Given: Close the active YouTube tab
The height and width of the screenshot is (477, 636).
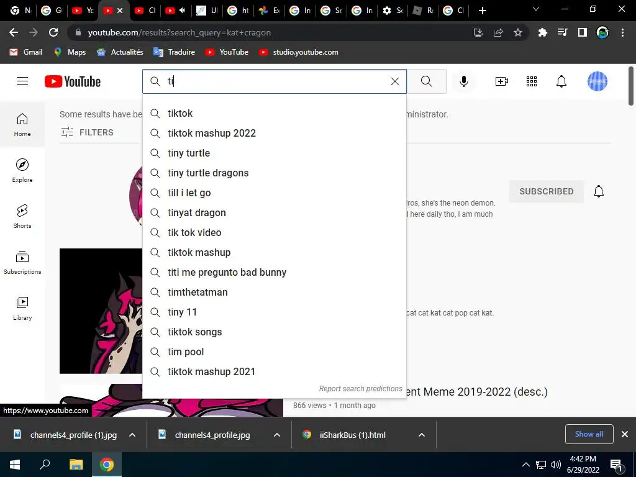Looking at the screenshot, I should [x=120, y=11].
